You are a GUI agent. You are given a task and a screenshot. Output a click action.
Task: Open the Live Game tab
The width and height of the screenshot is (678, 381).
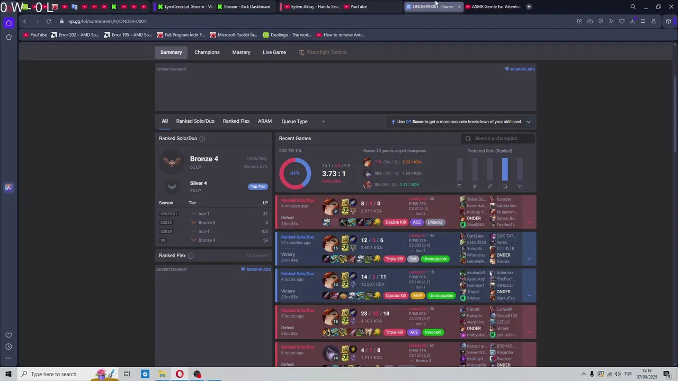(x=274, y=52)
